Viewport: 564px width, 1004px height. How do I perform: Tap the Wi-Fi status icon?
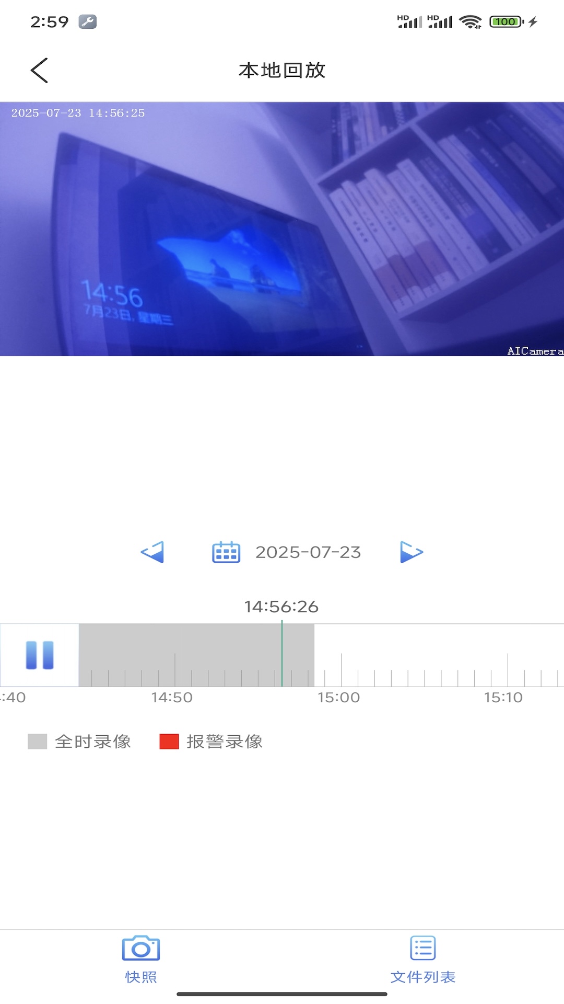[471, 21]
